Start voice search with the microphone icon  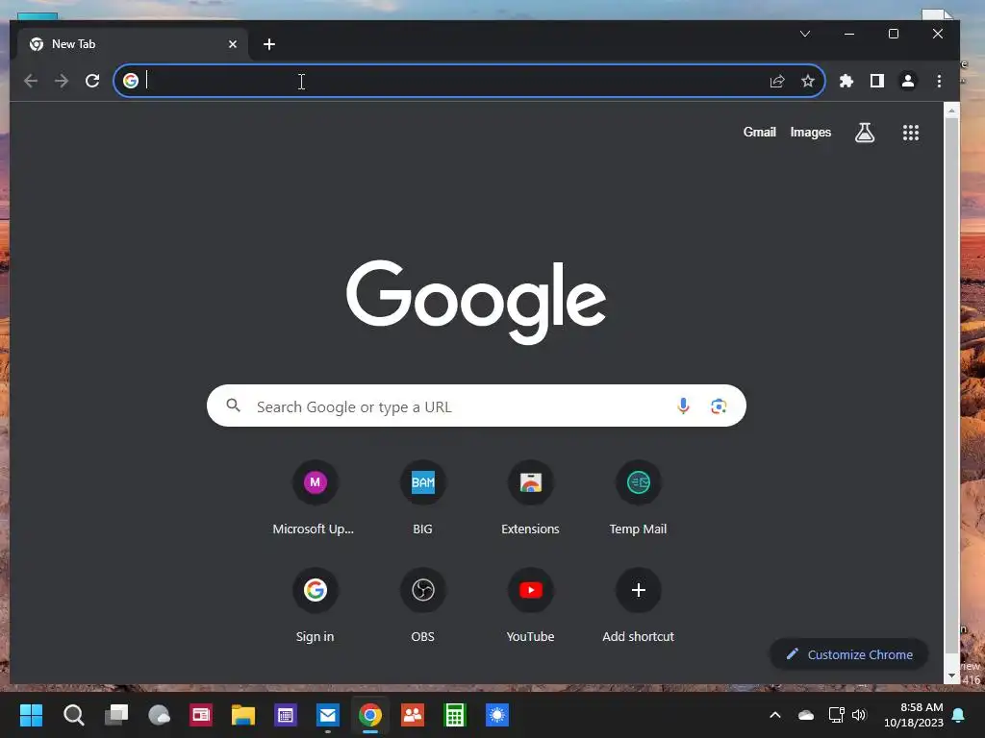[684, 406]
